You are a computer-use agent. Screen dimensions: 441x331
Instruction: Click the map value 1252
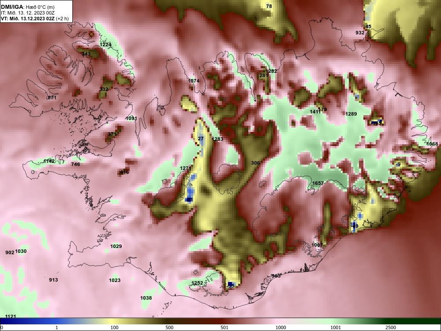coord(197,283)
